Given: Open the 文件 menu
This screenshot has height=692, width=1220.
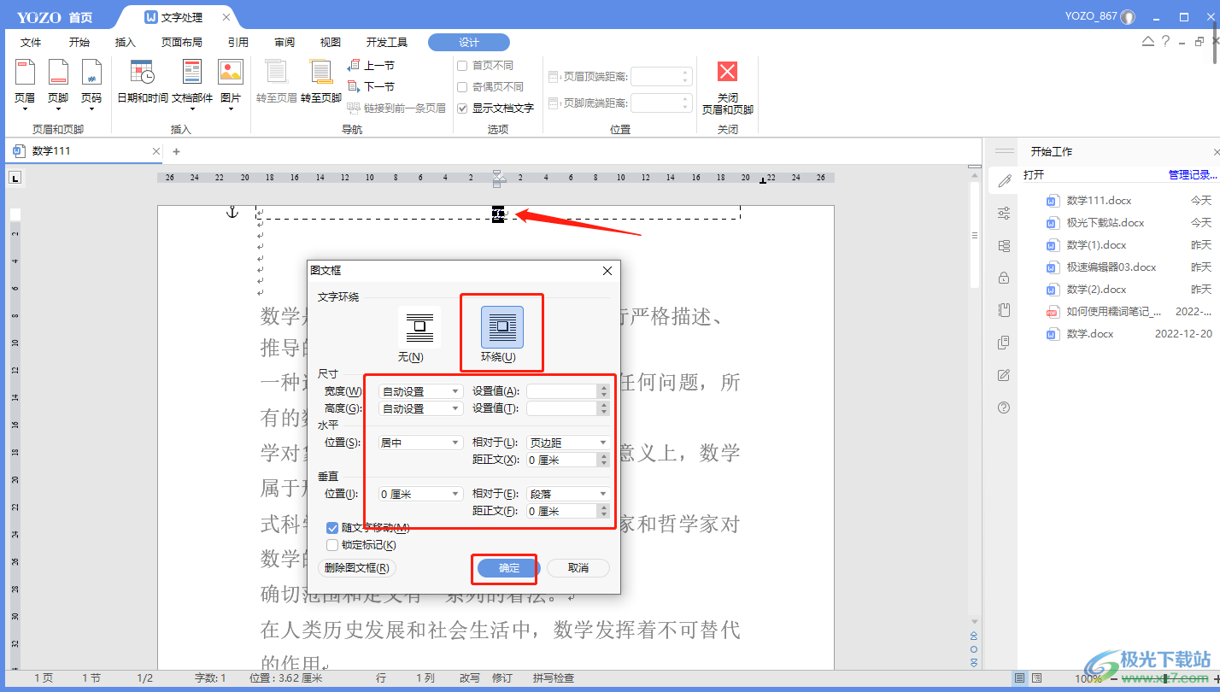Looking at the screenshot, I should click(x=31, y=42).
